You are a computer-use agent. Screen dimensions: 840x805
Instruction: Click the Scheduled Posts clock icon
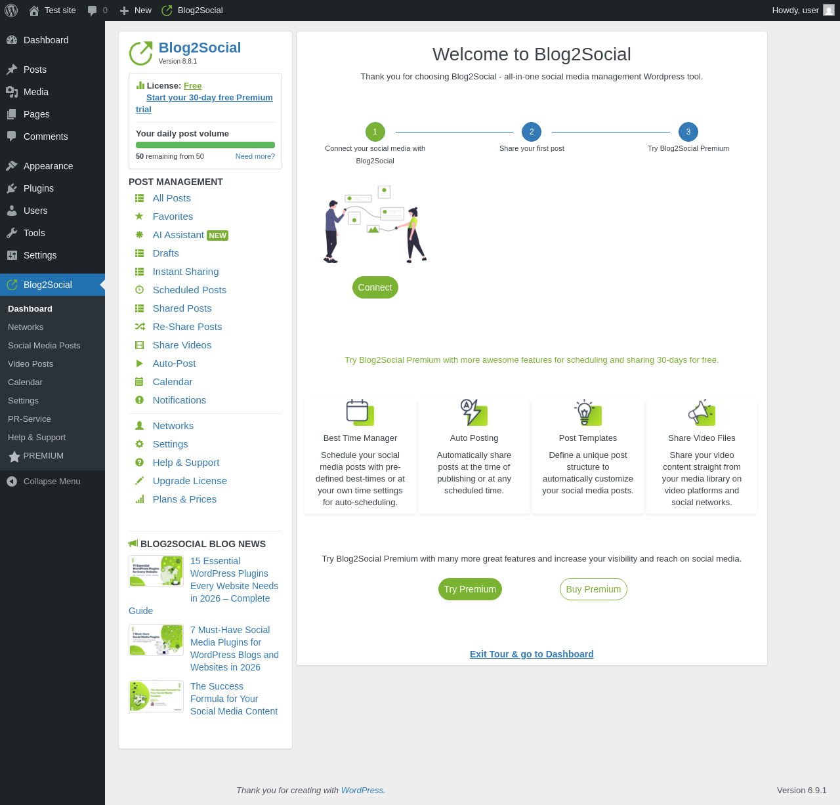pos(139,290)
